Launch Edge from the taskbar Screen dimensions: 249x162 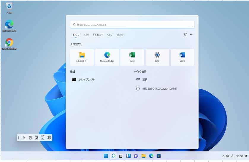151,156
